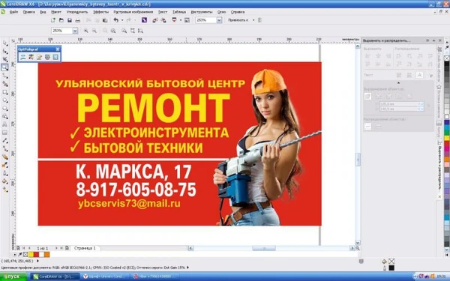Pick the yellow swatch in the document palette

(x=31, y=254)
